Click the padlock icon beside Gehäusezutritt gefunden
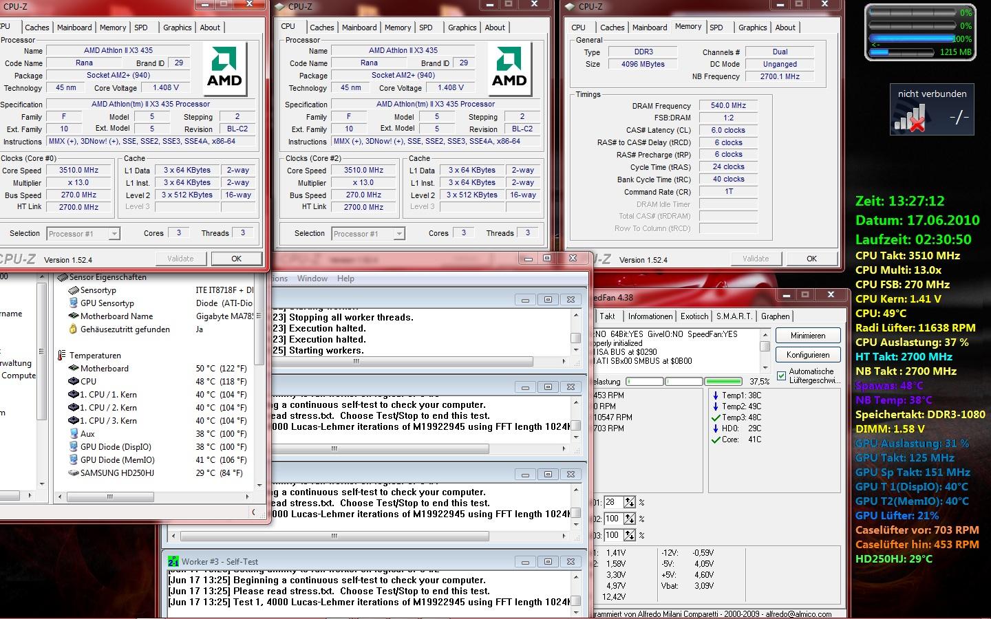Screen dimensions: 991x619 [x=74, y=329]
